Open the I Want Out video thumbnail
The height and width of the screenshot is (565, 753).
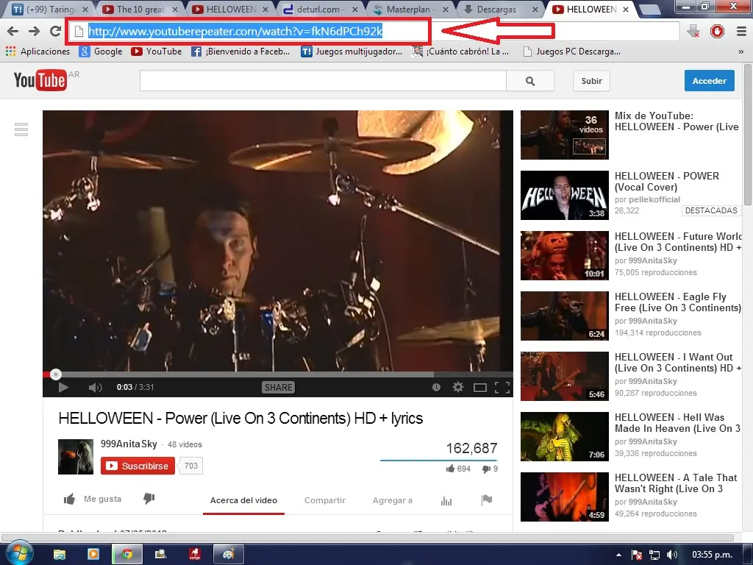tap(564, 376)
